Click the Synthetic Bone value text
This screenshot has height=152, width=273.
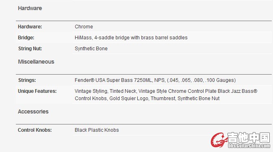pos(91,49)
